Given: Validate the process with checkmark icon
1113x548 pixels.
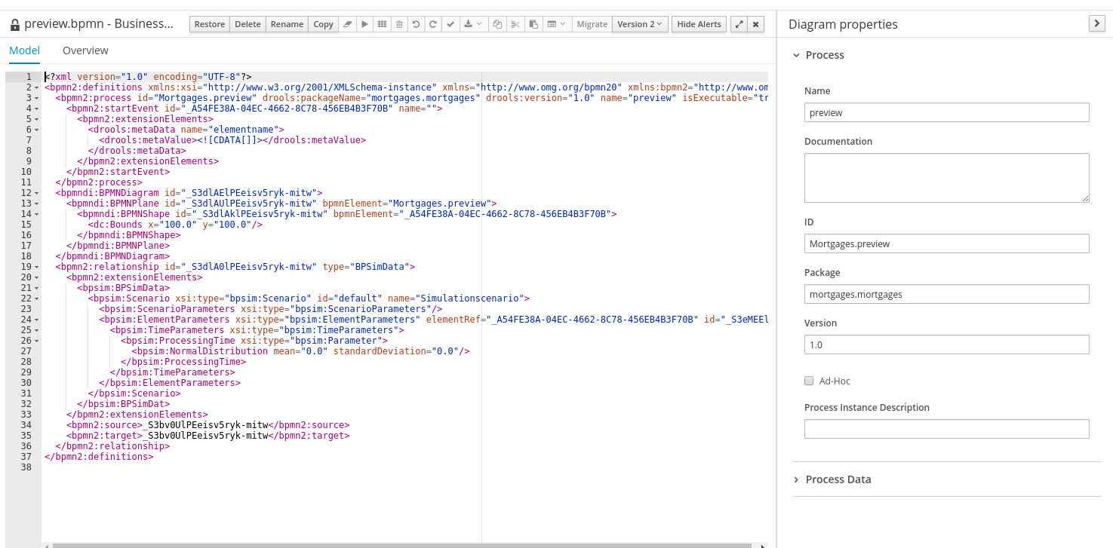Looking at the screenshot, I should (x=450, y=24).
